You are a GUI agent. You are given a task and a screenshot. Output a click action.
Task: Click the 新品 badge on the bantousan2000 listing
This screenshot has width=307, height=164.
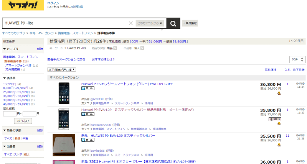(x=88, y=114)
